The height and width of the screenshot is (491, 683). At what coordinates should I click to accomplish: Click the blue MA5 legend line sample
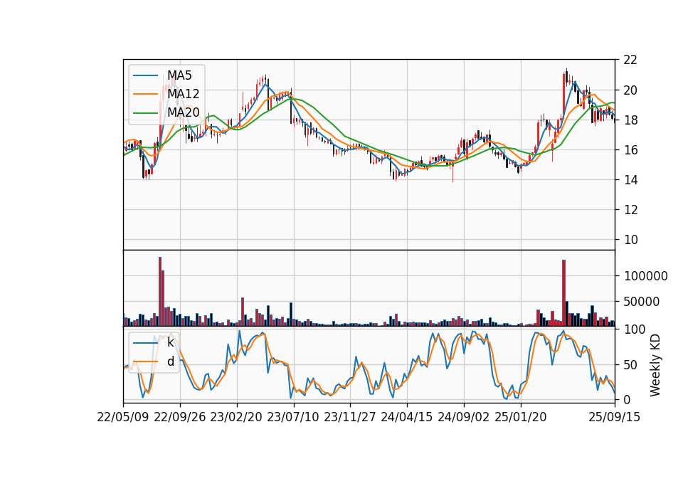click(145, 75)
